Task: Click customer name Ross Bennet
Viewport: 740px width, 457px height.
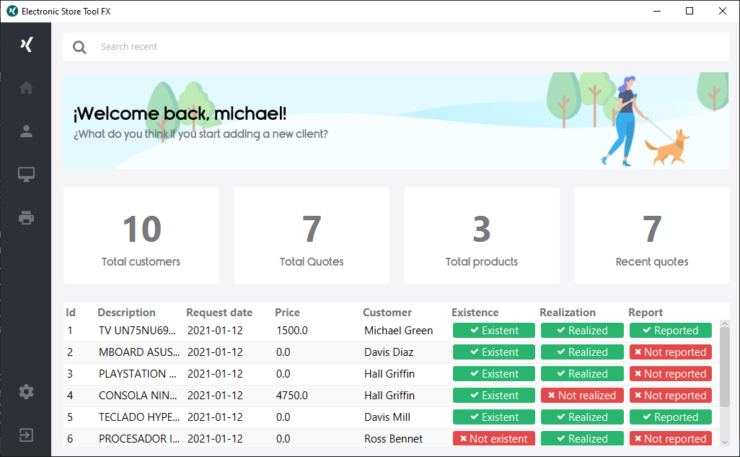Action: pos(393,438)
